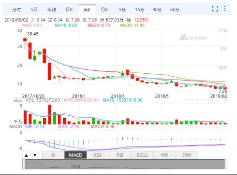The width and height of the screenshot is (237, 175).
Task: Click the -12.95% change value
Action: (140, 20)
